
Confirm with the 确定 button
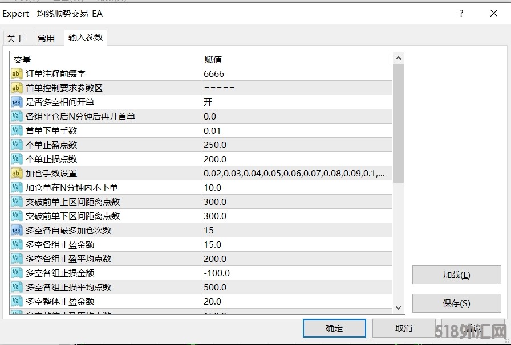pyautogui.click(x=334, y=328)
